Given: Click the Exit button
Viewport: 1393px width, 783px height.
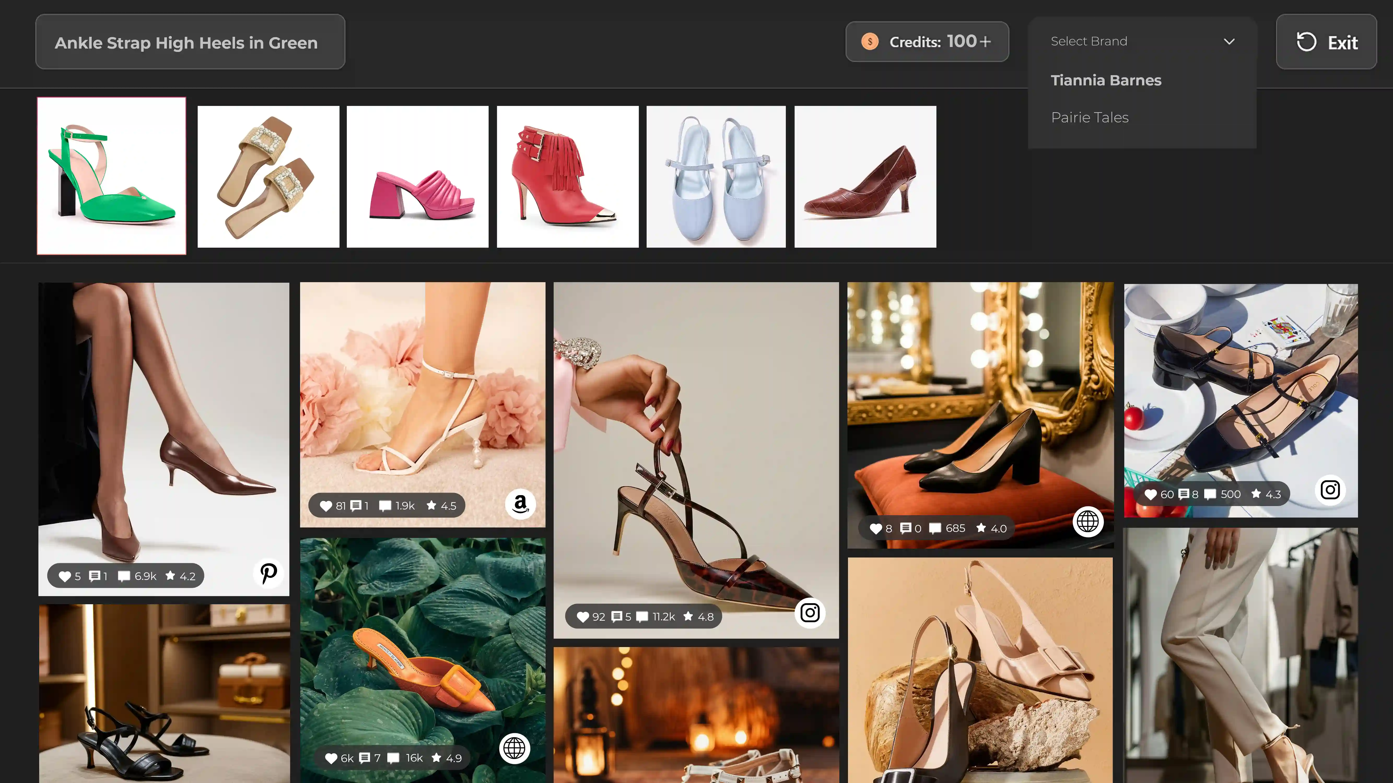Looking at the screenshot, I should (1326, 41).
